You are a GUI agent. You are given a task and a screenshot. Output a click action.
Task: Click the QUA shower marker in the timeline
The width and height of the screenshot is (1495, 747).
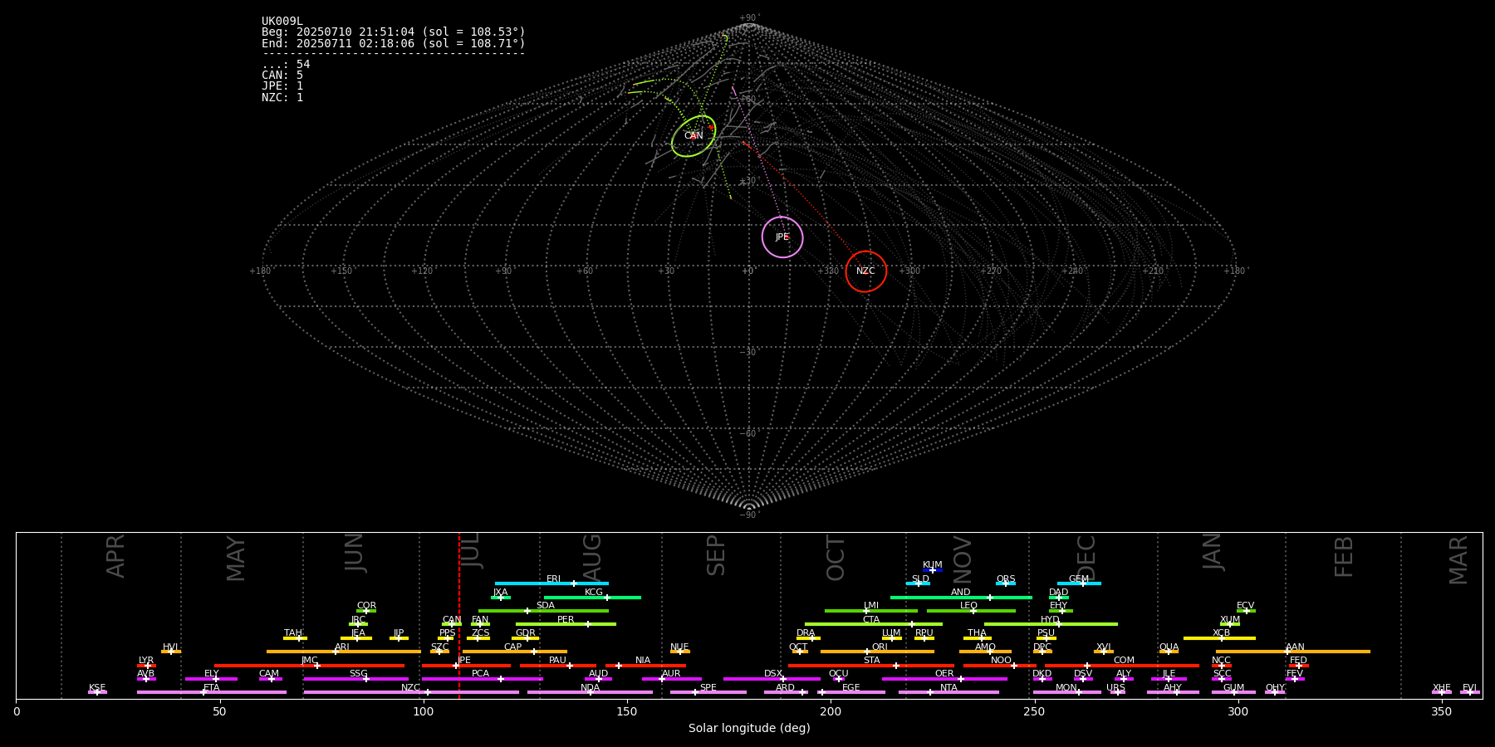tap(1169, 652)
